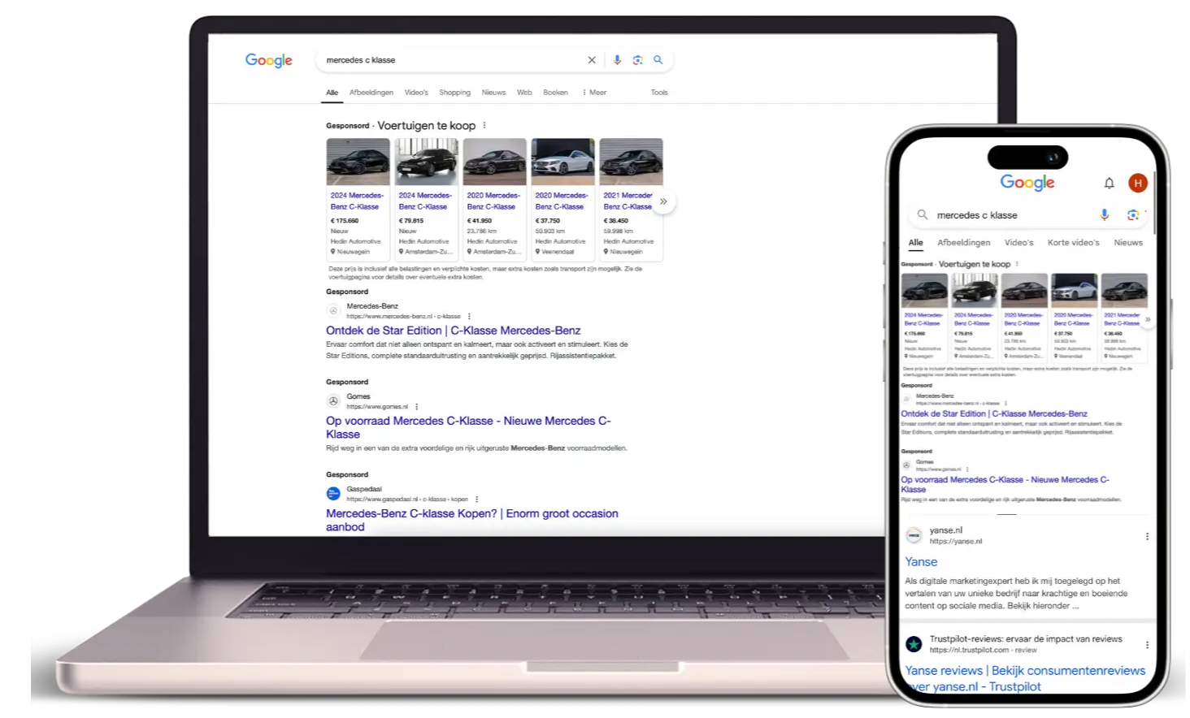Open Op voorraad Mercedes C-Klasse link on laptop
Image resolution: width=1190 pixels, height=718 pixels.
[468, 427]
